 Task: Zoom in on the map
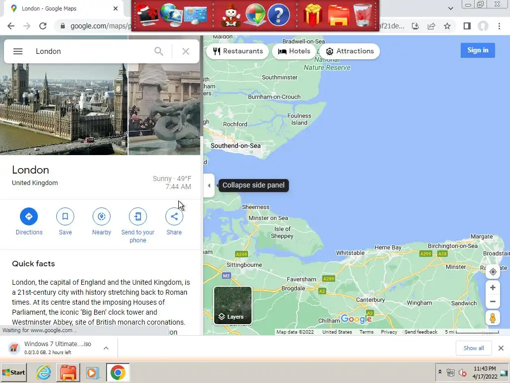click(493, 288)
